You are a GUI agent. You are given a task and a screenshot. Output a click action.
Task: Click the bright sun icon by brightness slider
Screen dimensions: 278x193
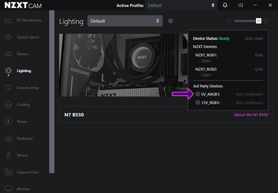point(265,21)
